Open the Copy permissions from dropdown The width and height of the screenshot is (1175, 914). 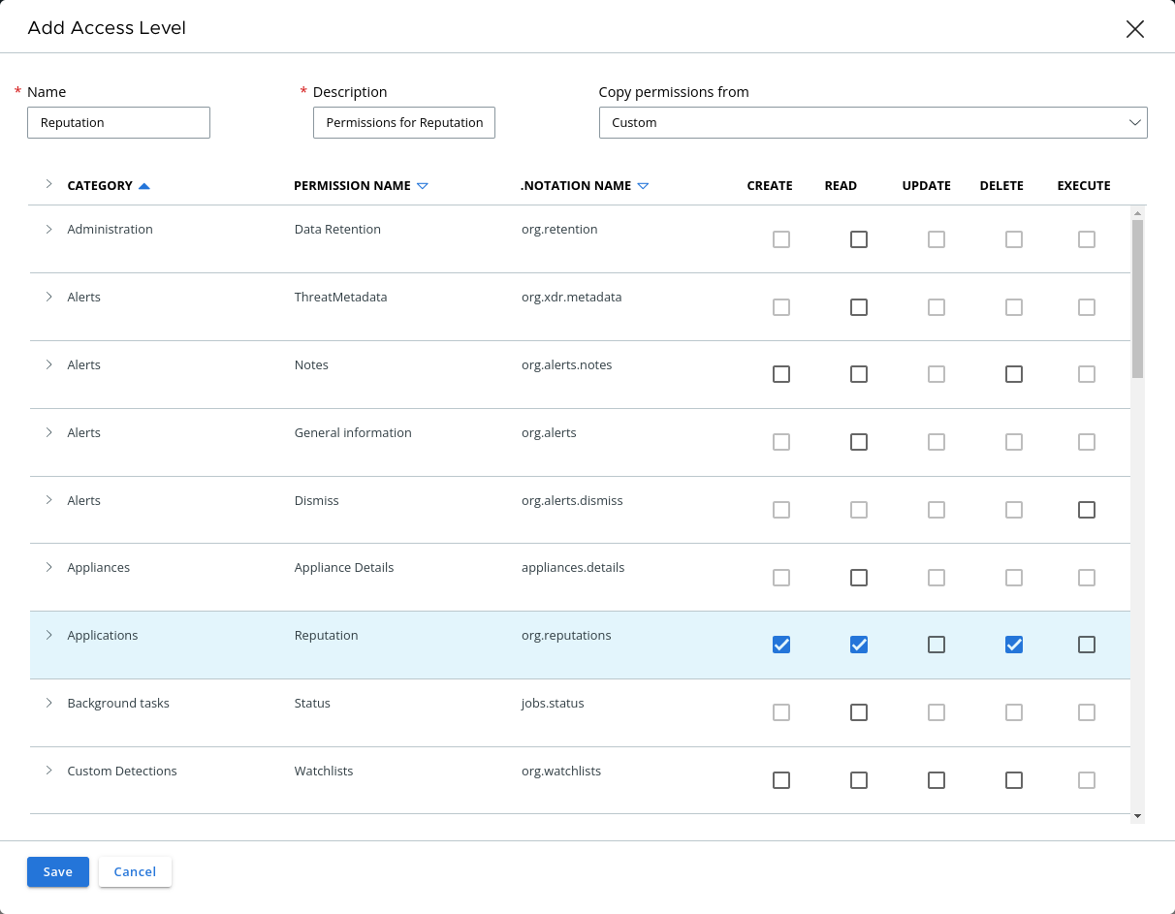[873, 123]
